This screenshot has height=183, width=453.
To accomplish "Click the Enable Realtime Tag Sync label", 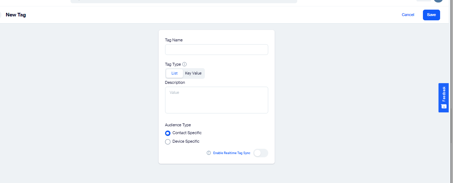I will pyautogui.click(x=232, y=153).
